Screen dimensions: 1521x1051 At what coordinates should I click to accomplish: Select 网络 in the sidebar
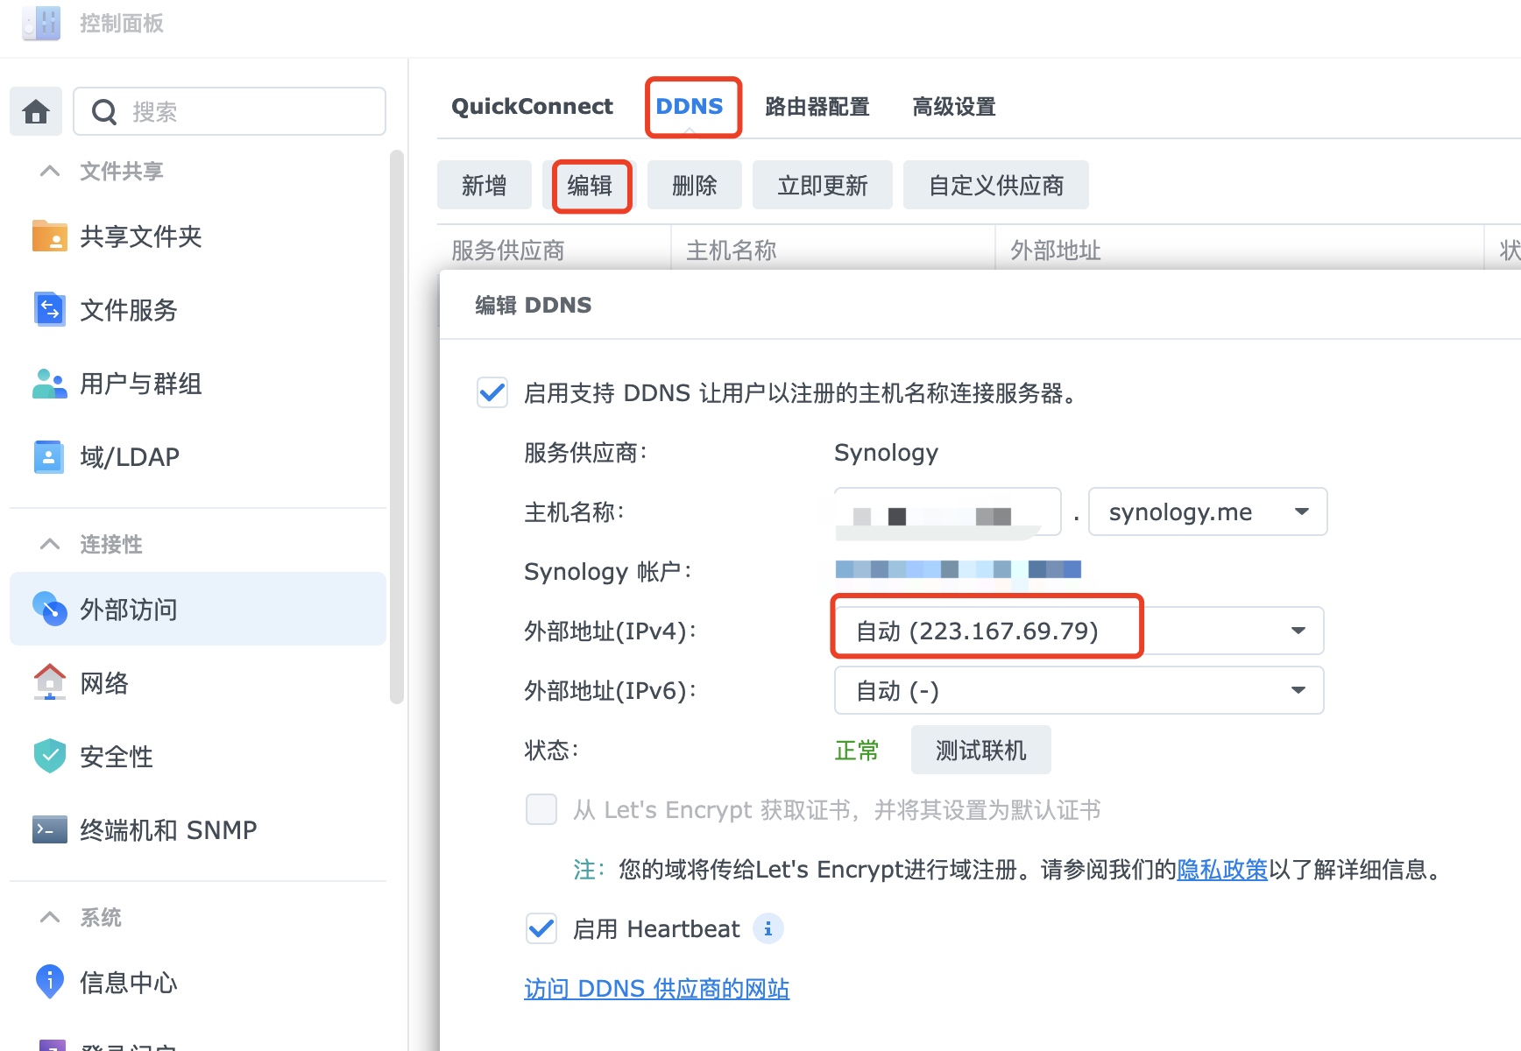tap(198, 682)
